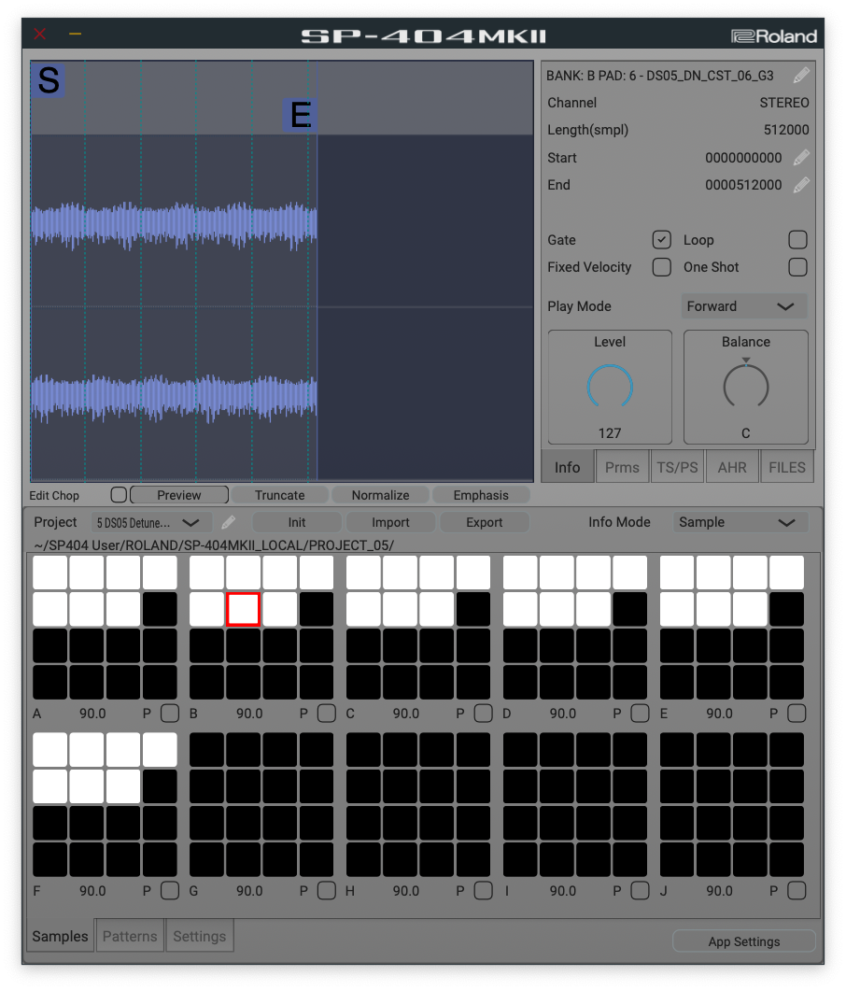The image size is (846, 990).
Task: Enable the Loop checkbox
Action: point(798,240)
